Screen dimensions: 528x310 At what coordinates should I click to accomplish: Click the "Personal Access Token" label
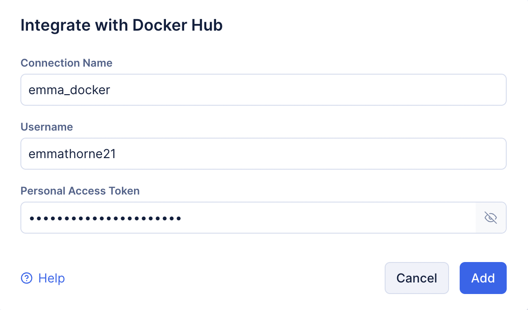click(x=80, y=191)
